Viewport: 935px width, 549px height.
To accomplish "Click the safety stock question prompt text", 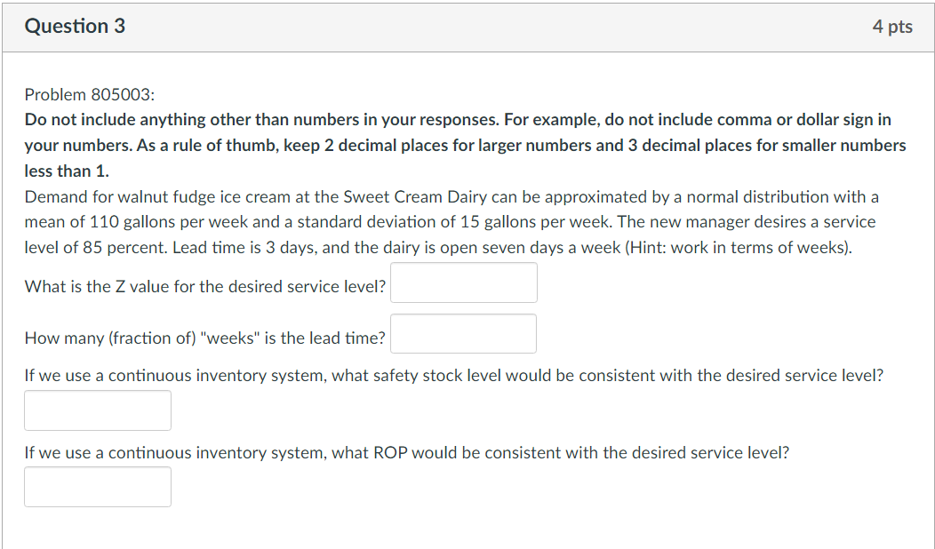I will click(453, 375).
